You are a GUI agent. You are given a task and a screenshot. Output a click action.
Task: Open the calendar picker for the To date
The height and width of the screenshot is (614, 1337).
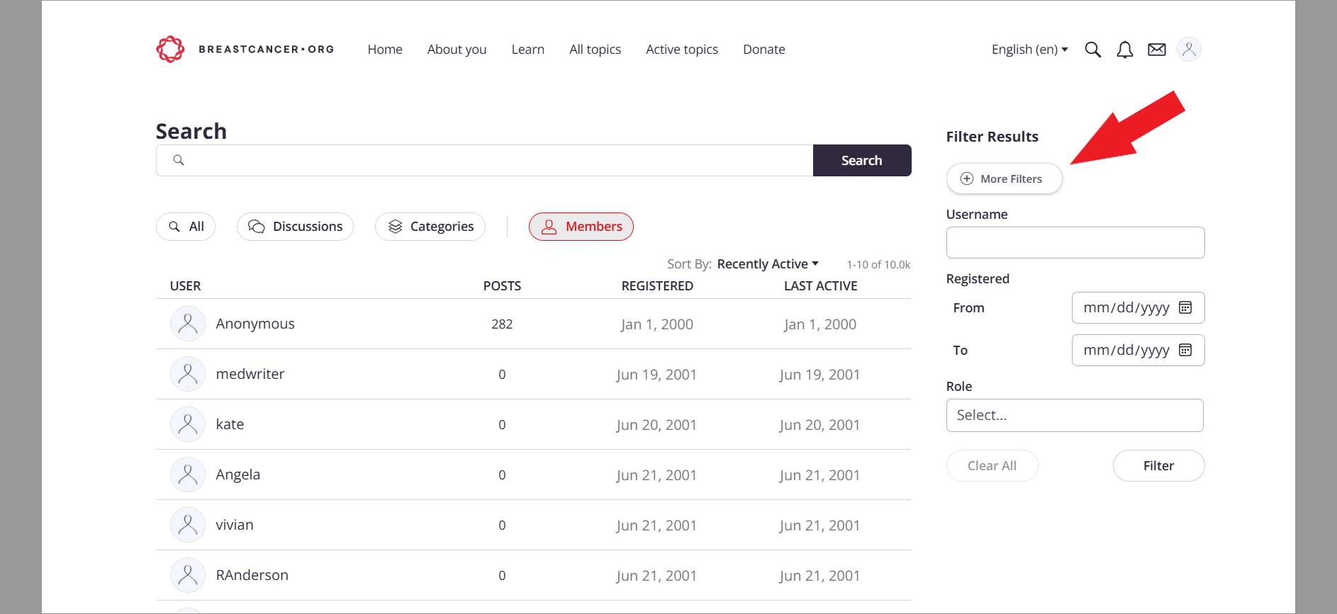(1185, 350)
